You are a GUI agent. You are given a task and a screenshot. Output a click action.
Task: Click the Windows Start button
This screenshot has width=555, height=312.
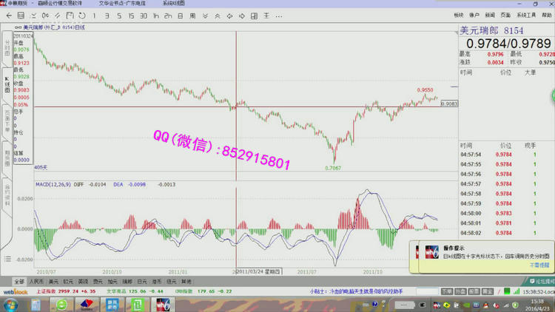[x=9, y=303]
